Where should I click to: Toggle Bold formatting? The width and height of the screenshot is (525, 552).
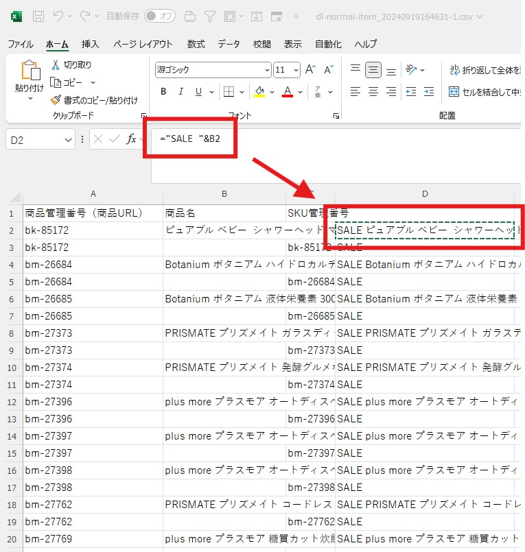click(x=163, y=91)
